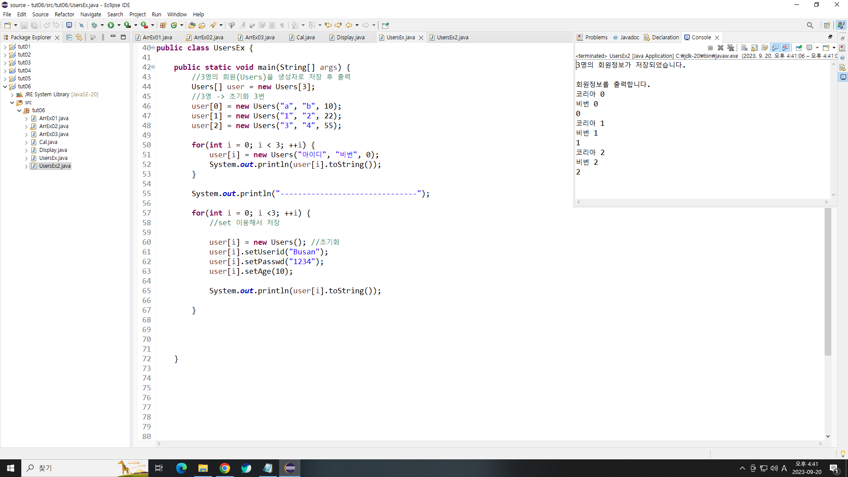The width and height of the screenshot is (848, 477).
Task: Toggle Show Console When Standard Out Changes
Action: pyautogui.click(x=775, y=48)
